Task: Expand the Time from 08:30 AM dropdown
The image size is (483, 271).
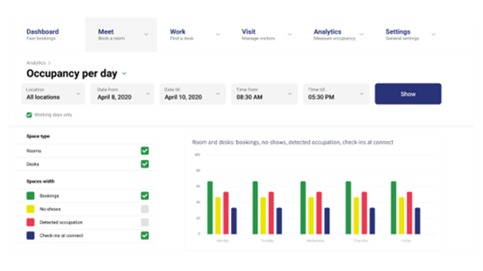Action: pyautogui.click(x=264, y=93)
